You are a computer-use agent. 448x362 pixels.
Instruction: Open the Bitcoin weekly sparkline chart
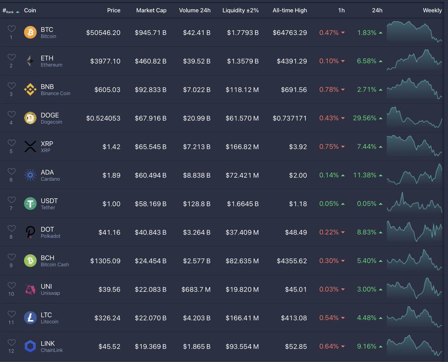click(414, 31)
